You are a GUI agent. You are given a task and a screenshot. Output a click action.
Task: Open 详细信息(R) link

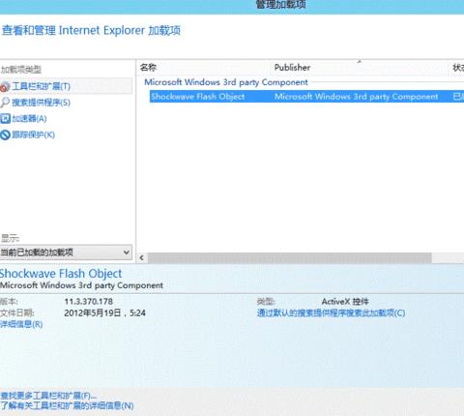[21, 324]
